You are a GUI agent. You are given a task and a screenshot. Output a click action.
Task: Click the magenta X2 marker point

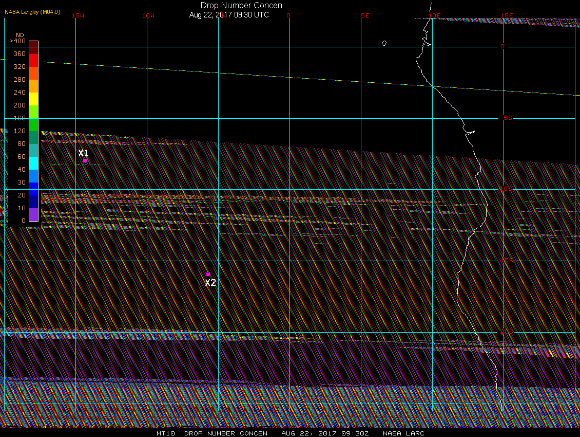pyautogui.click(x=208, y=274)
